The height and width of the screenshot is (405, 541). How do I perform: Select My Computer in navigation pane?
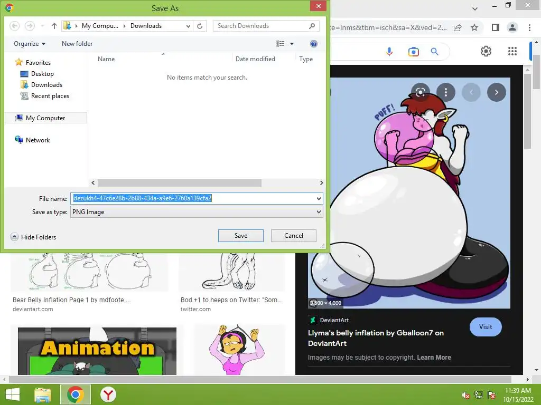45,118
